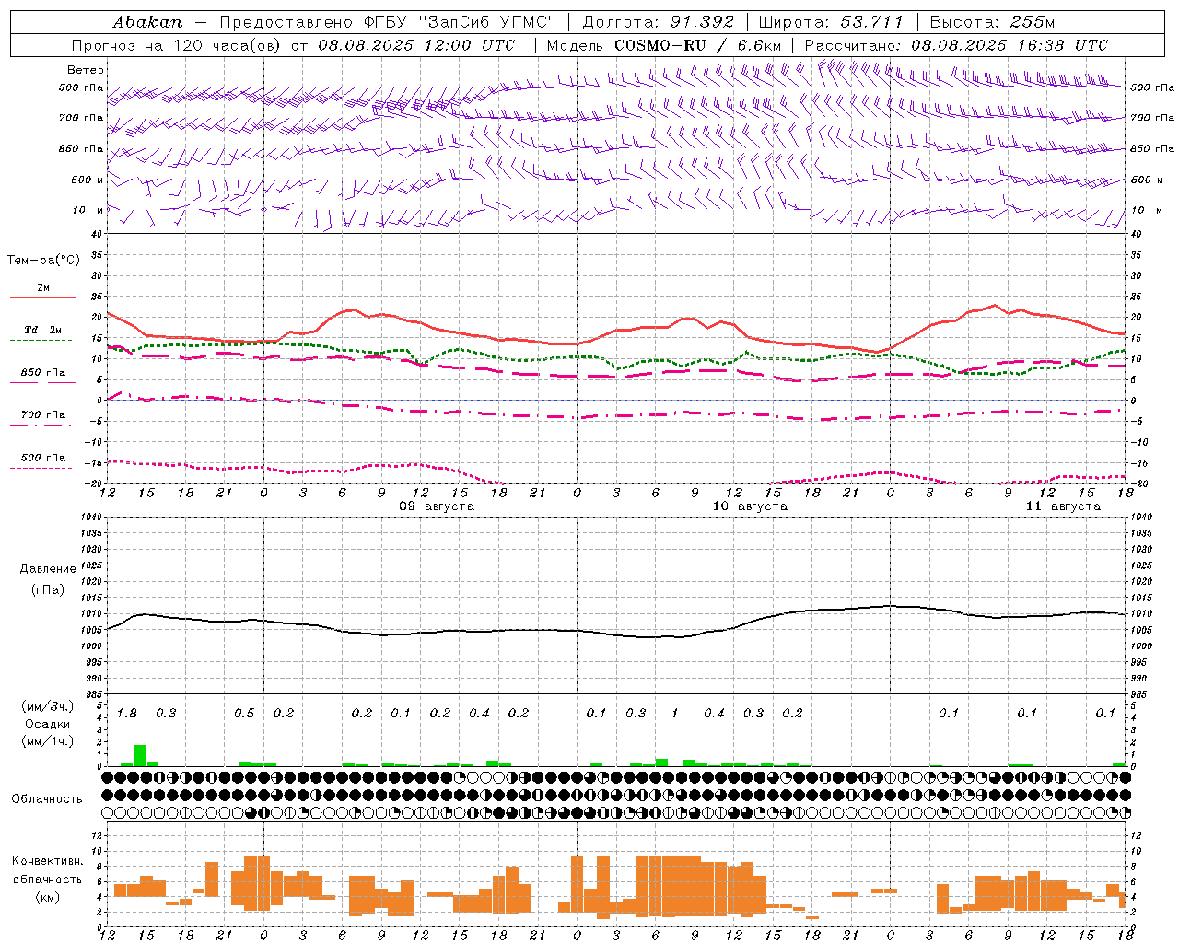Click the computed time 08.08.2025 16:38 UTC
1179x943 pixels.
coord(1010,45)
